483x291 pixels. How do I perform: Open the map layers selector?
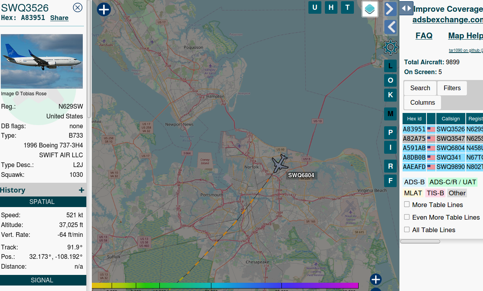370,9
